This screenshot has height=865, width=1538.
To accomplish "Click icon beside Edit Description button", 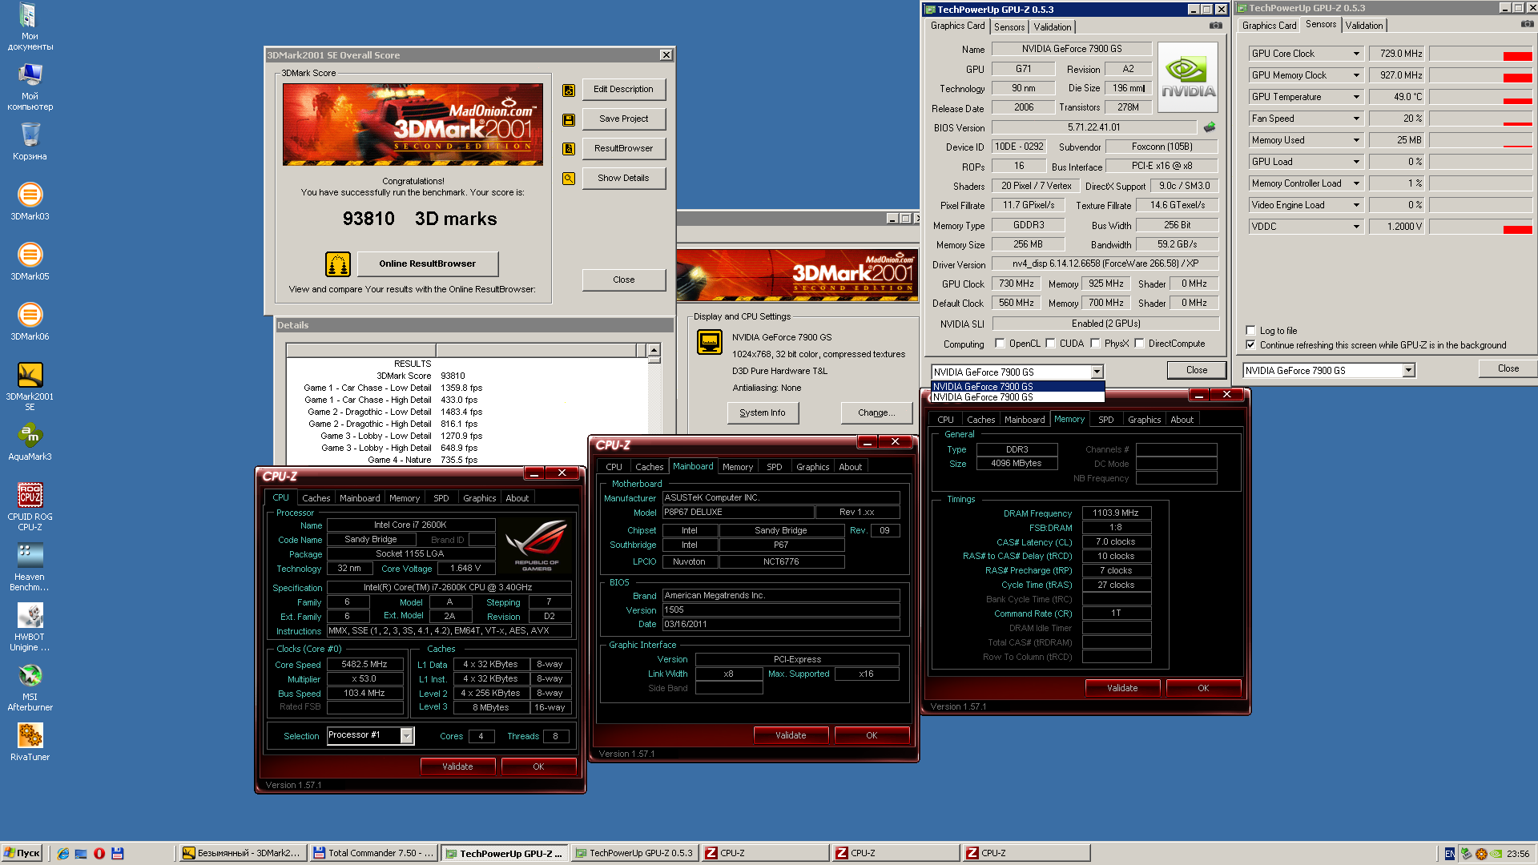I will click(x=569, y=90).
